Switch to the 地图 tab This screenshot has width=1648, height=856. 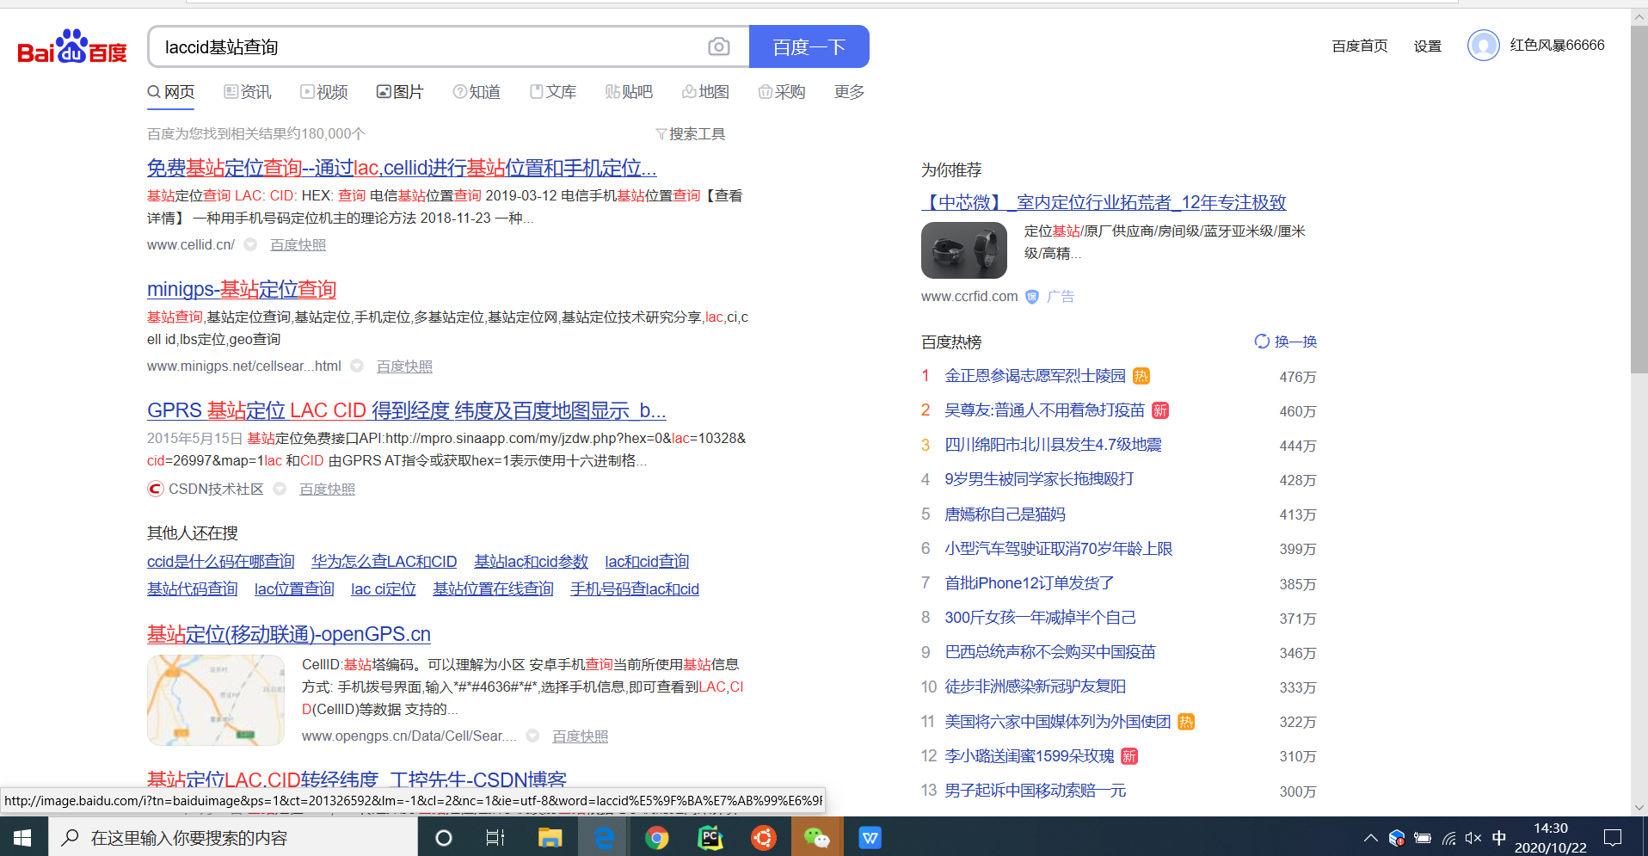click(706, 92)
